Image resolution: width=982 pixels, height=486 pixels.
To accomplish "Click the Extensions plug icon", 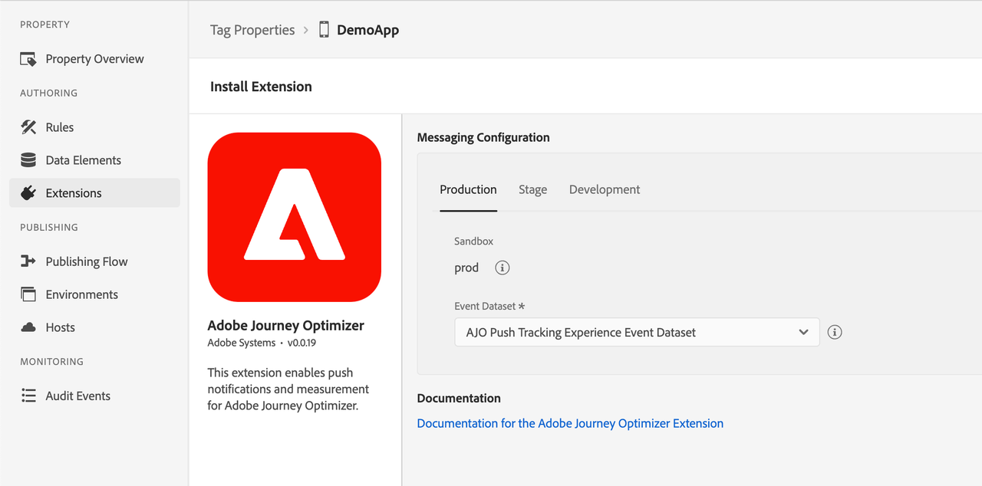I will pyautogui.click(x=28, y=193).
